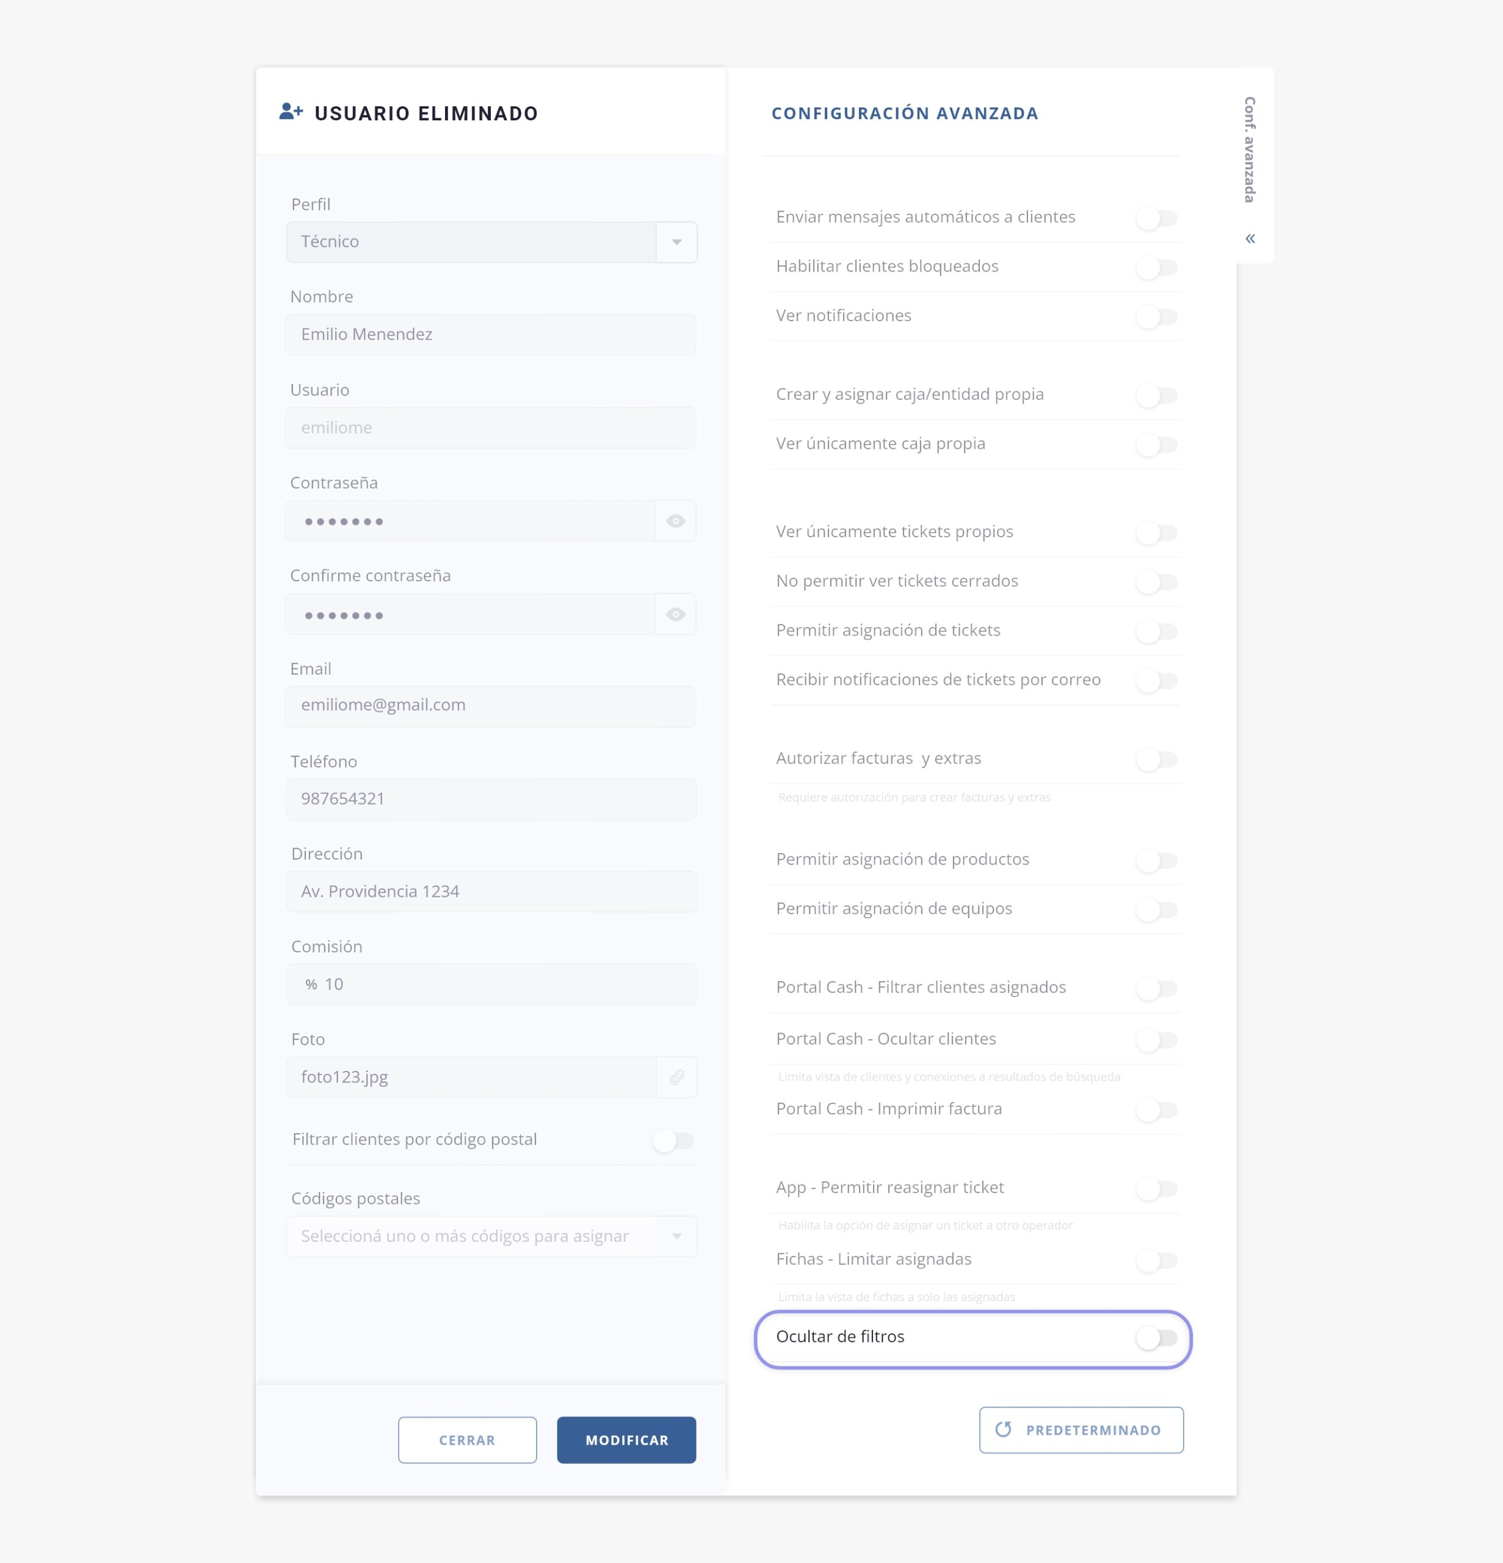Turn on Permitir asignación de tickets

(1156, 631)
